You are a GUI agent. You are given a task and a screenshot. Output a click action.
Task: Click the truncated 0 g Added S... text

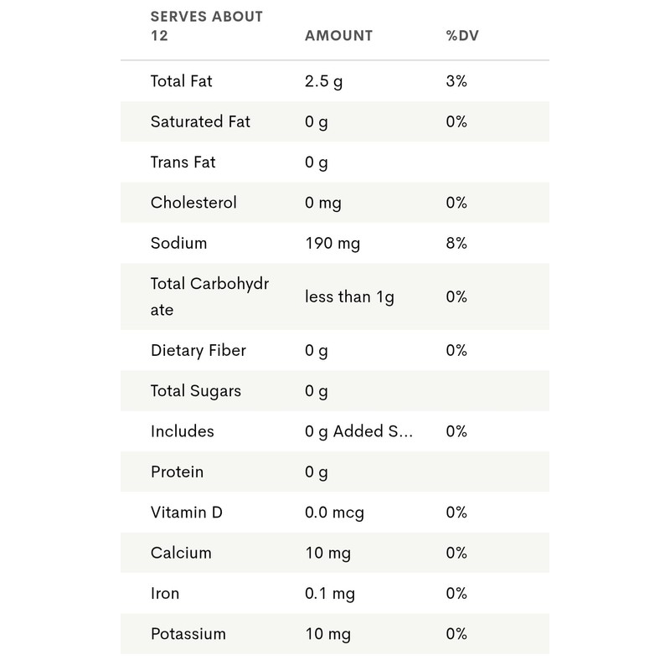[359, 431]
